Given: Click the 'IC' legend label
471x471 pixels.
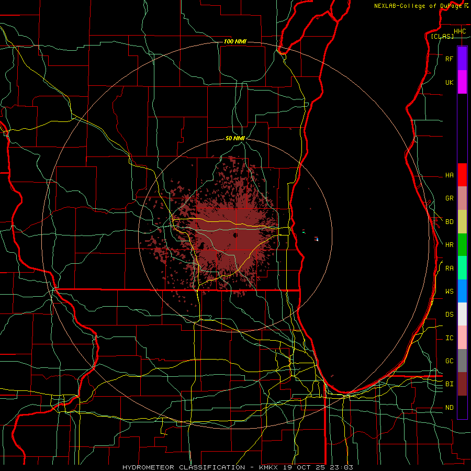Looking at the screenshot, I should click(x=449, y=338).
